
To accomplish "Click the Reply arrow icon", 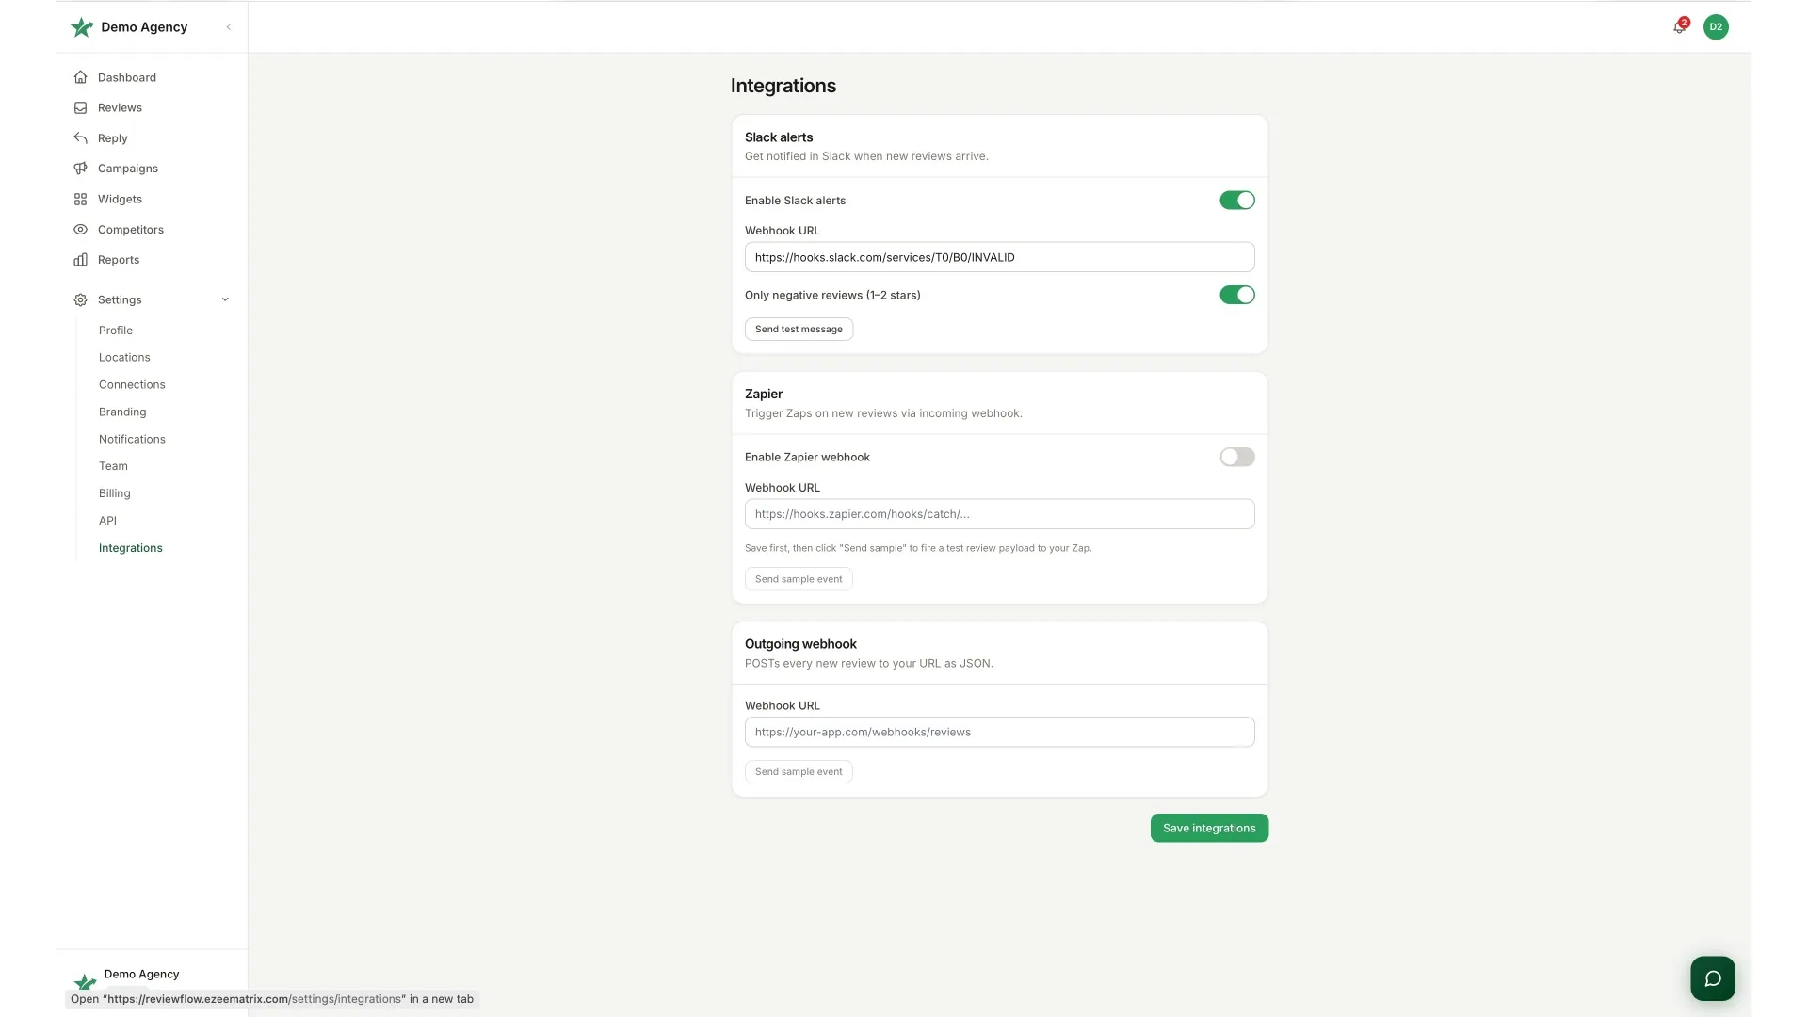I will tap(81, 137).
